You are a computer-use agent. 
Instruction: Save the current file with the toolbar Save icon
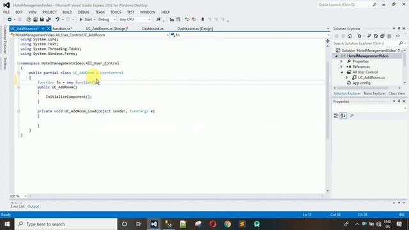[42, 20]
